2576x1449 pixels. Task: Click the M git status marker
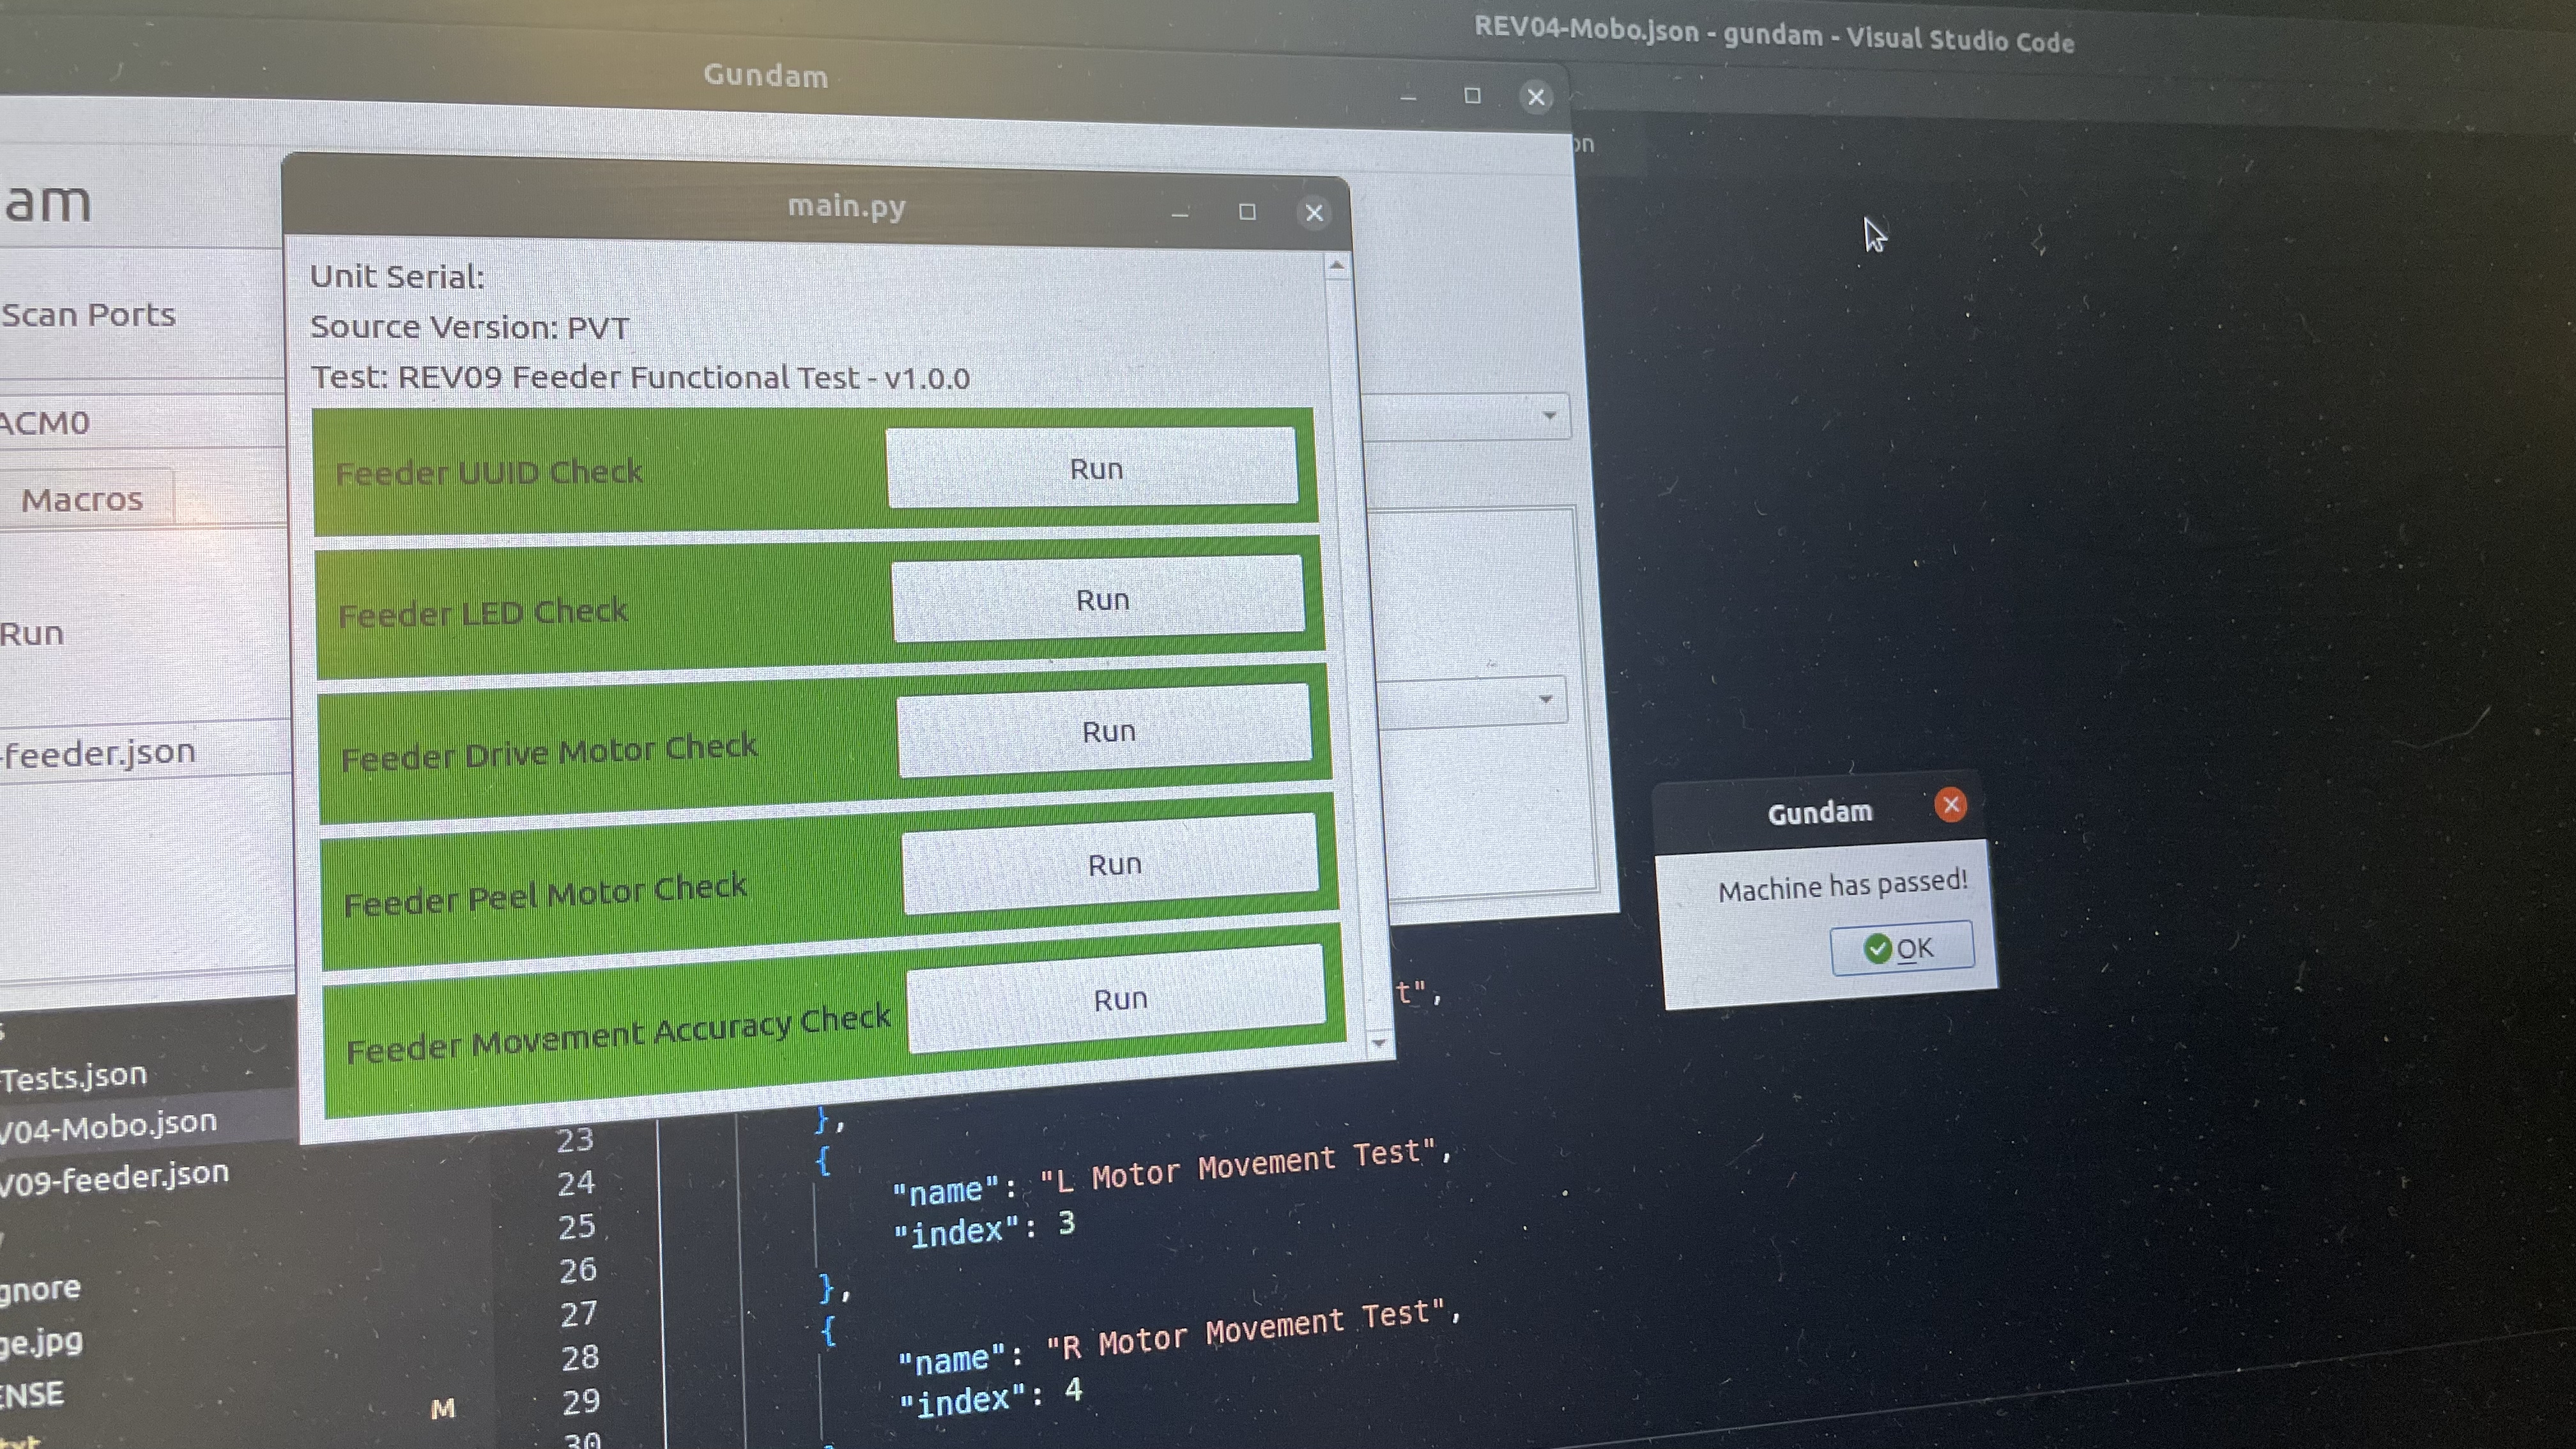(x=443, y=1409)
